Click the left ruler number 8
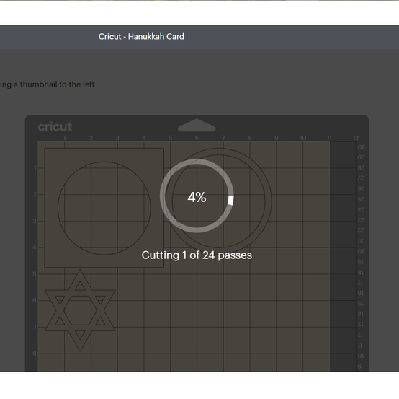 (x=35, y=354)
